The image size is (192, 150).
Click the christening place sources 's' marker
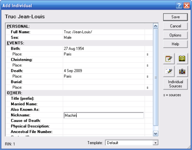(x=147, y=65)
